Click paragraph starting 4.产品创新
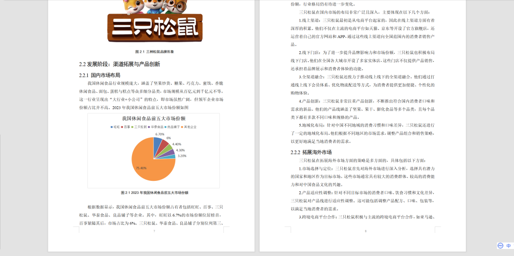This screenshot has height=256, width=514. click(362, 109)
